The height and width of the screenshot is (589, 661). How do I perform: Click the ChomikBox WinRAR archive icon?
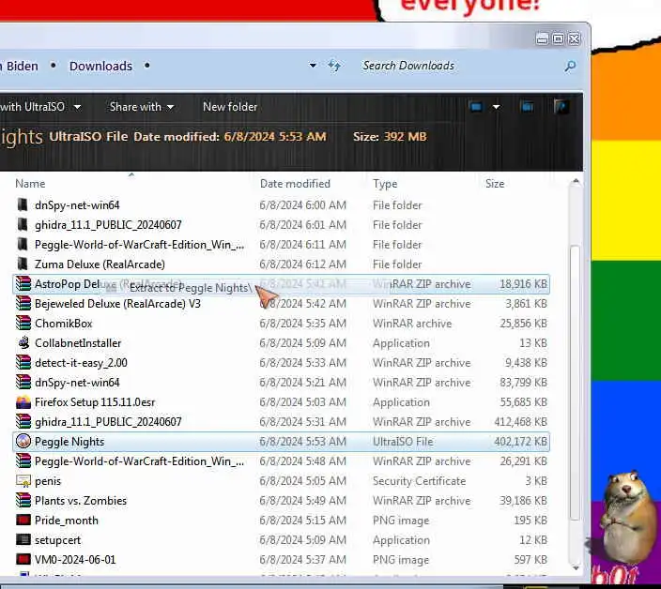click(x=23, y=324)
